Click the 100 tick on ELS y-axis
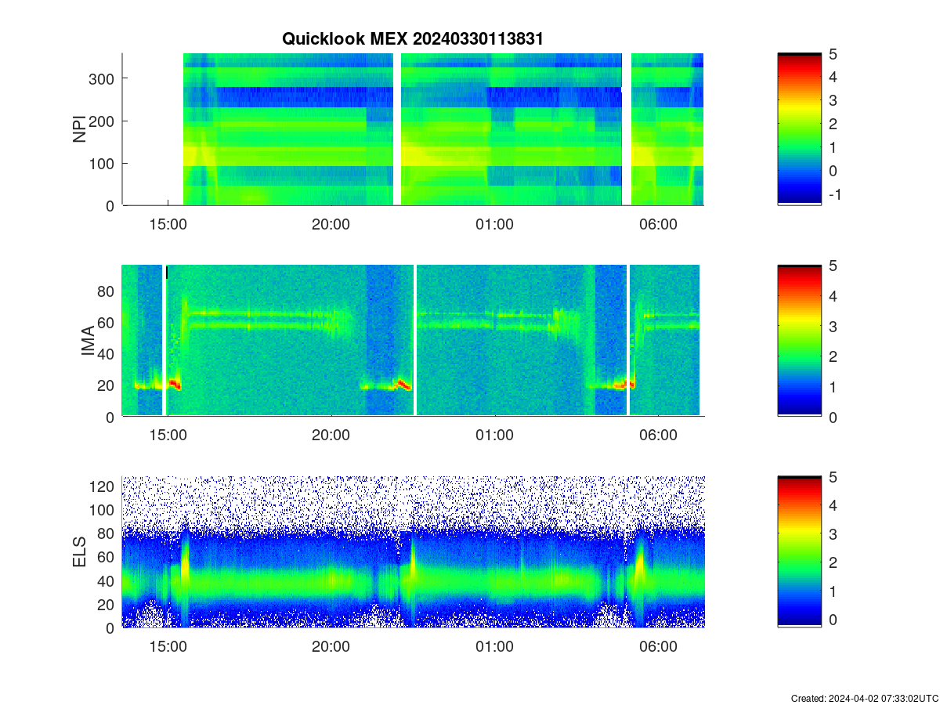 [102, 509]
